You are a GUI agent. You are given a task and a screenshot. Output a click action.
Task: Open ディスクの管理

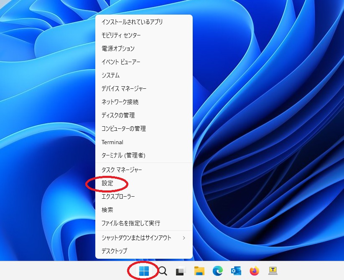[x=144, y=115]
